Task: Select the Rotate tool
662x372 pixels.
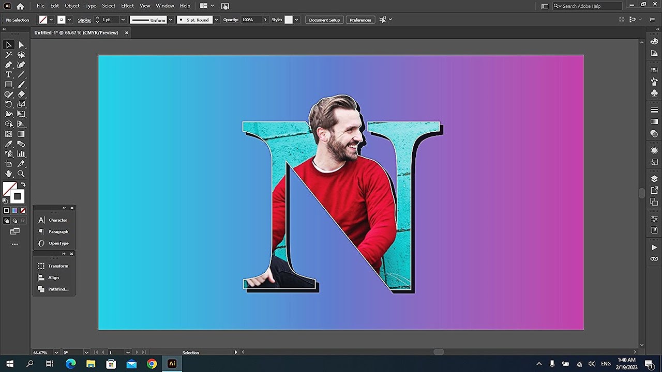Action: click(x=9, y=104)
